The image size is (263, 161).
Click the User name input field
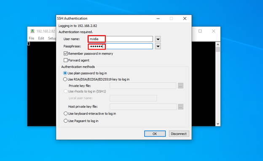120,39
